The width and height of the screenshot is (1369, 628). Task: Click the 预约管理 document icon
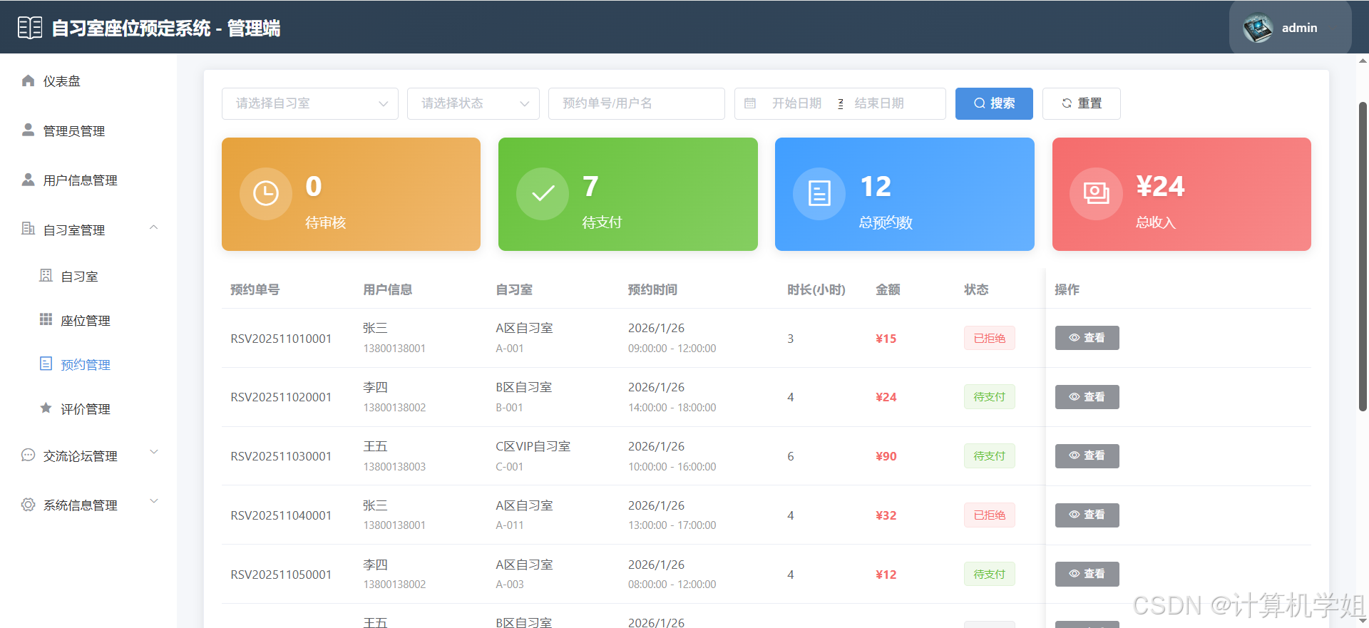click(x=46, y=364)
